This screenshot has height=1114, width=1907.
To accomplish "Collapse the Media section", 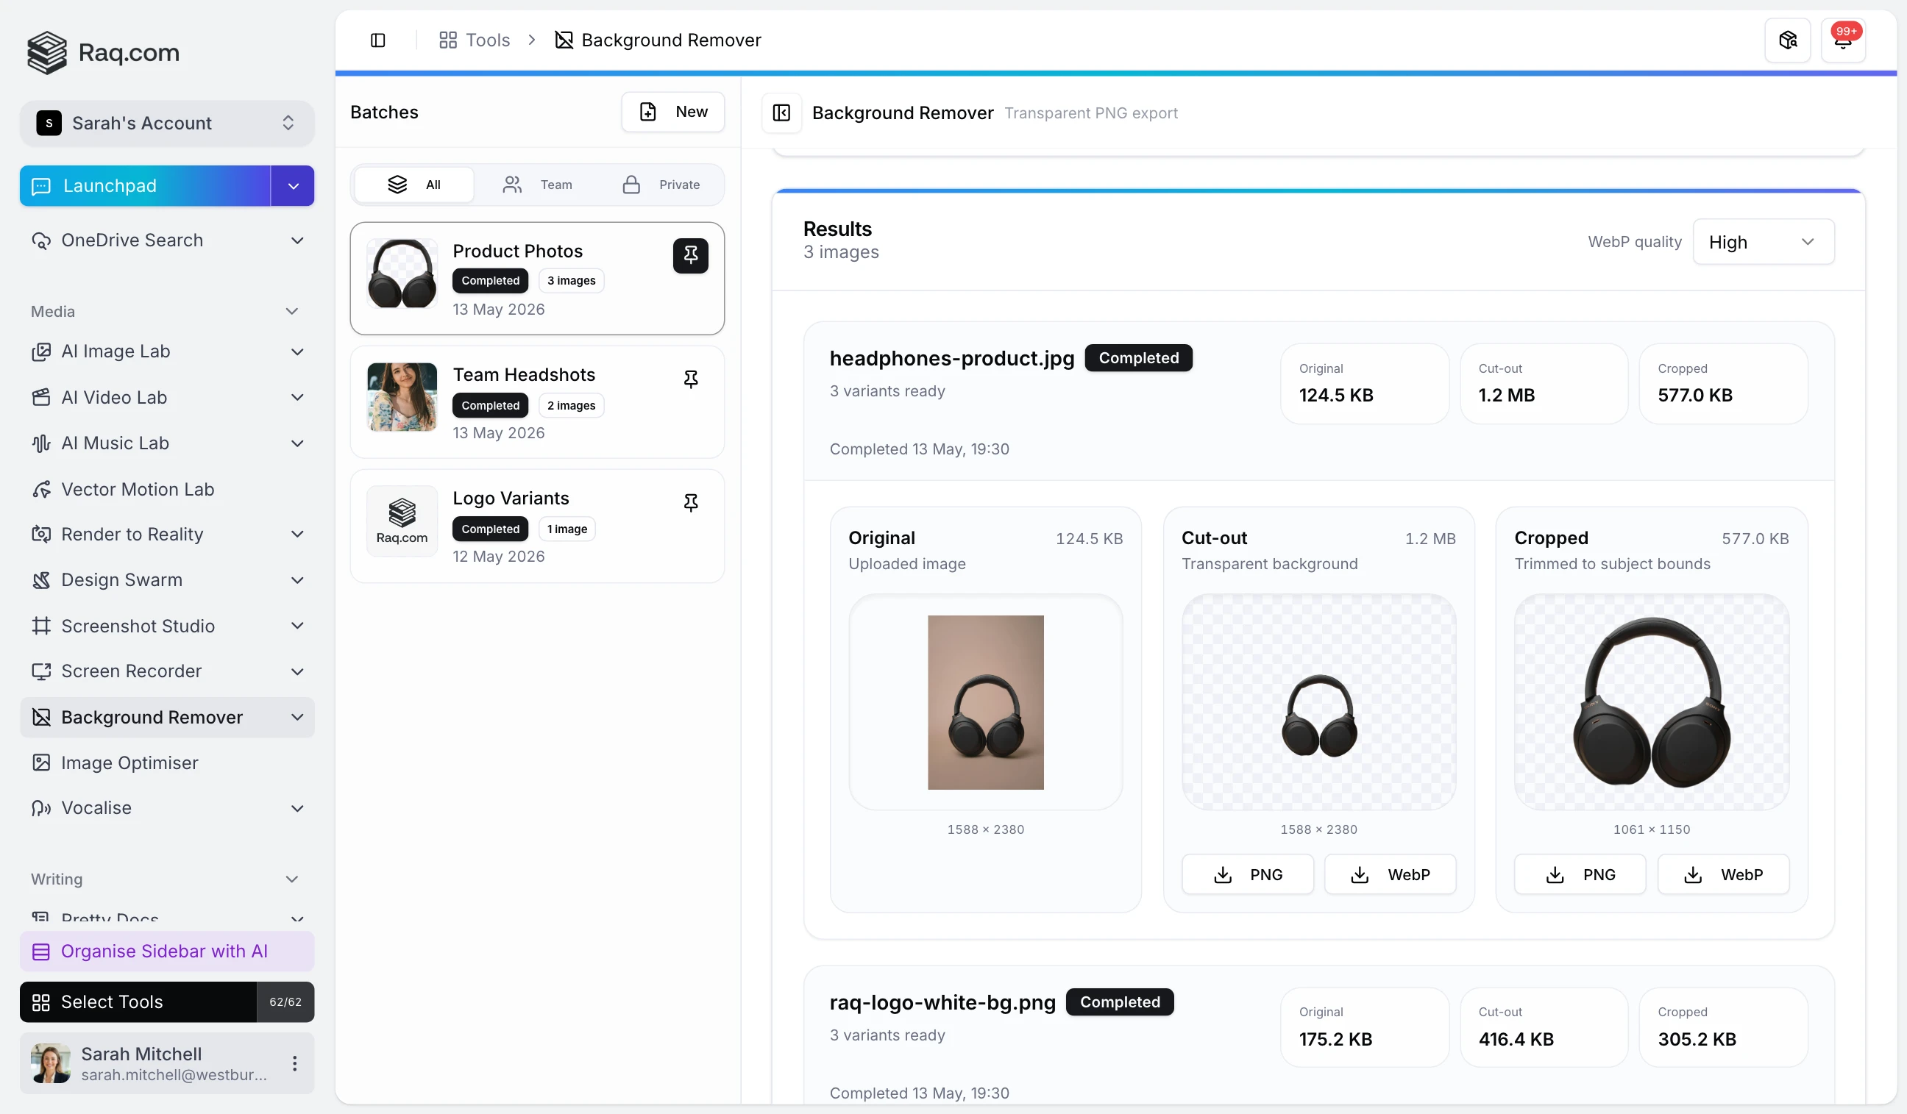I will [292, 312].
